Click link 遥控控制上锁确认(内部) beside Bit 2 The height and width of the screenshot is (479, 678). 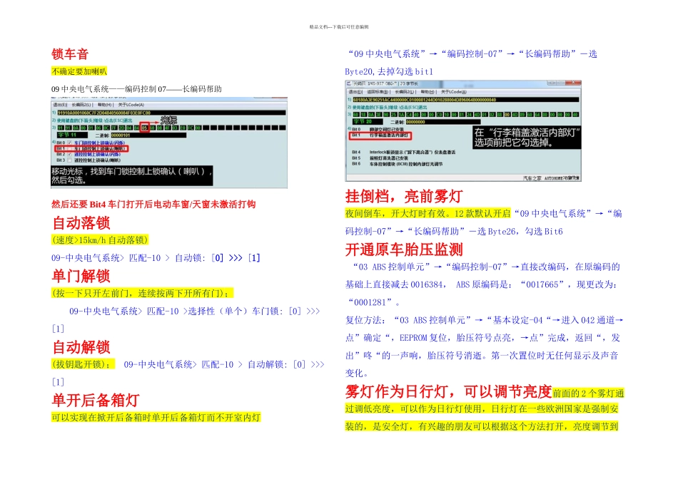(97, 154)
